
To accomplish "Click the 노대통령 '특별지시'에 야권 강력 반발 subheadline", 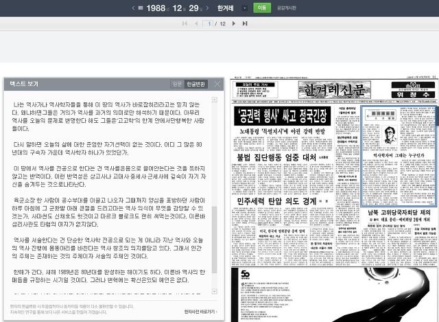I will click(282, 131).
